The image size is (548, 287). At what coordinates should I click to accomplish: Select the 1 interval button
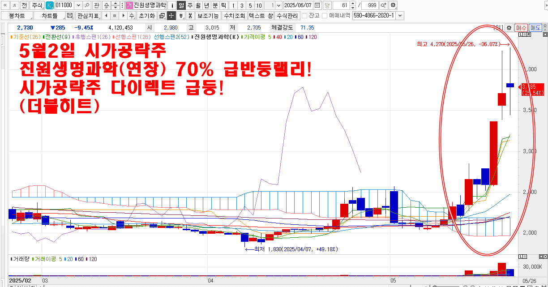pos(233,5)
